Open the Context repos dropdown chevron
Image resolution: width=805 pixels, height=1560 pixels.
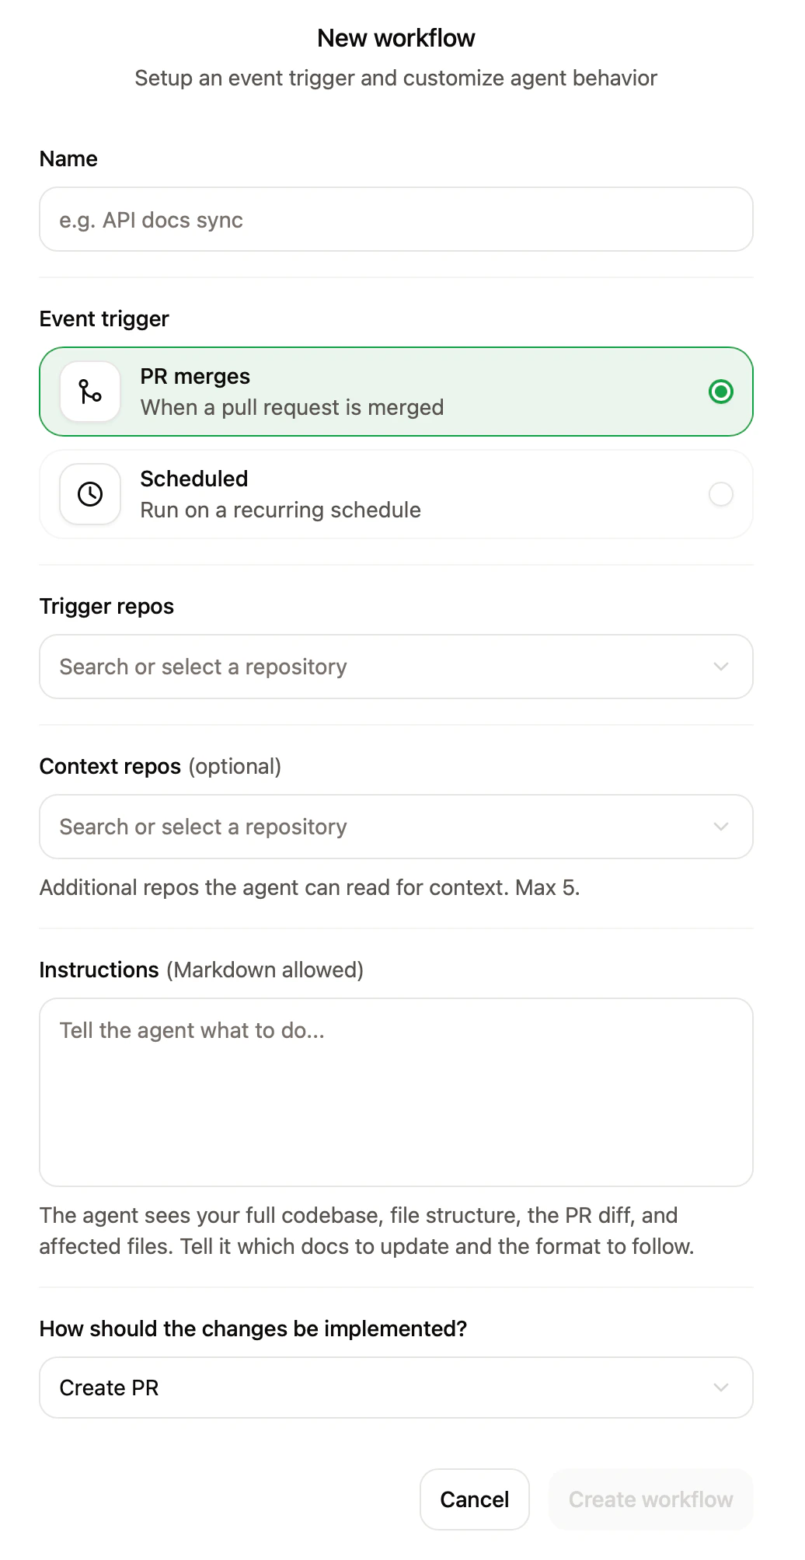pyautogui.click(x=721, y=827)
